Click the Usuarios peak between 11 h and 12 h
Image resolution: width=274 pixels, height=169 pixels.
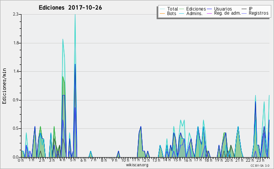(x=141, y=127)
